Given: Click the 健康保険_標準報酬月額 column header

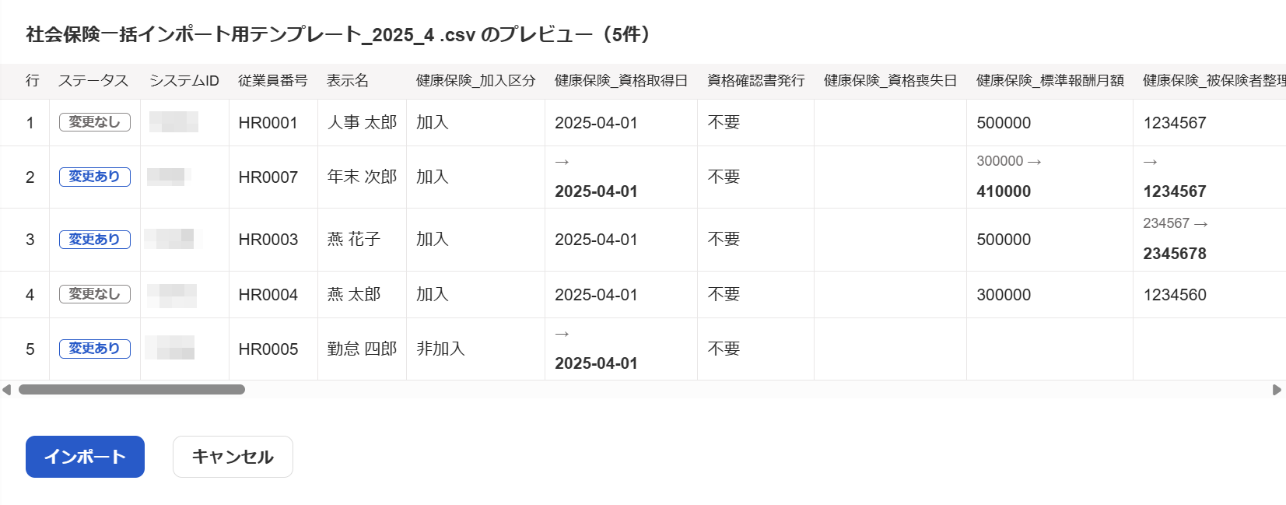Looking at the screenshot, I should pos(1049,81).
